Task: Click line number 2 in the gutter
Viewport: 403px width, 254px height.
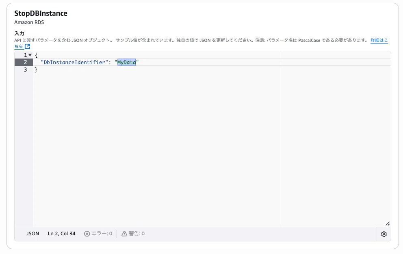Action: point(25,62)
